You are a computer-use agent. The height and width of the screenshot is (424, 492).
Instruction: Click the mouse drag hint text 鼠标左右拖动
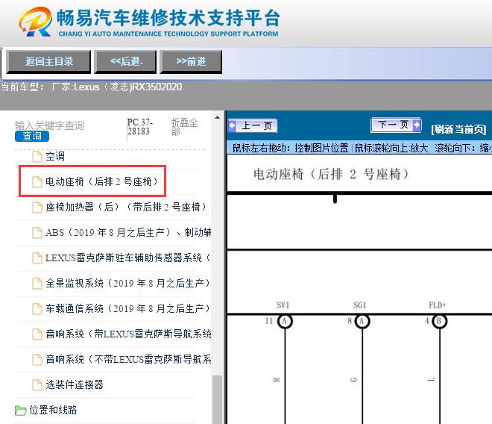(x=290, y=148)
